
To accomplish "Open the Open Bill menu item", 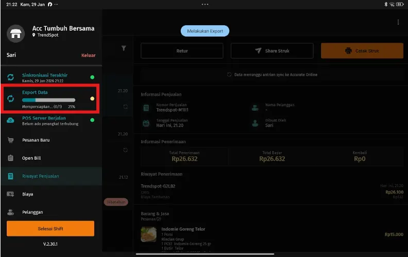I will coord(31,158).
